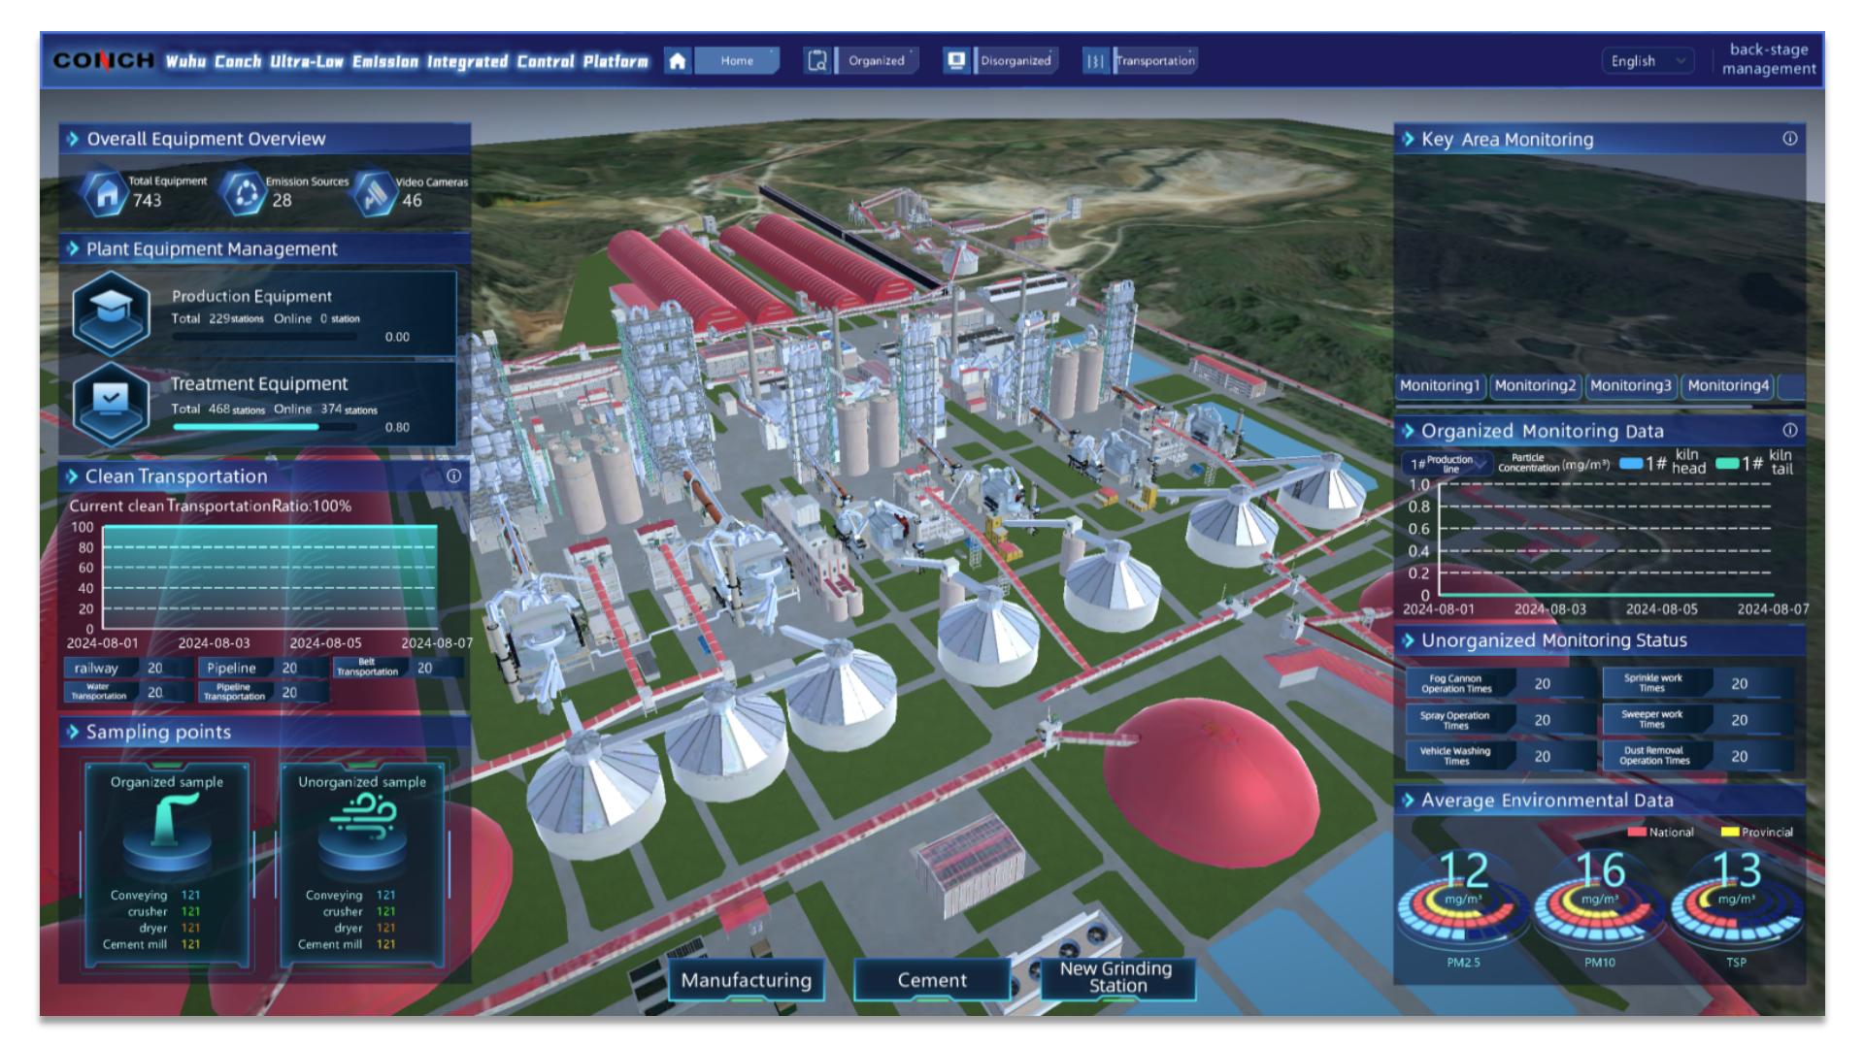Switch to the Monitoring2 tab
This screenshot has width=1864, height=1048.
pos(1535,385)
